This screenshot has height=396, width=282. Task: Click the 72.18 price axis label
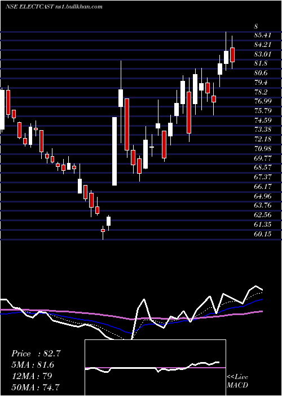coord(263,139)
